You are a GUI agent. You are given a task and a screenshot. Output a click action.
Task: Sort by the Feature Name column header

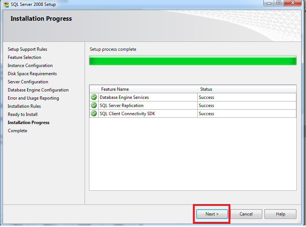(148, 89)
